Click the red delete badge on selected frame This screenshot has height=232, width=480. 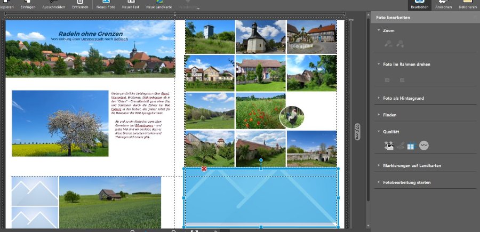point(204,169)
